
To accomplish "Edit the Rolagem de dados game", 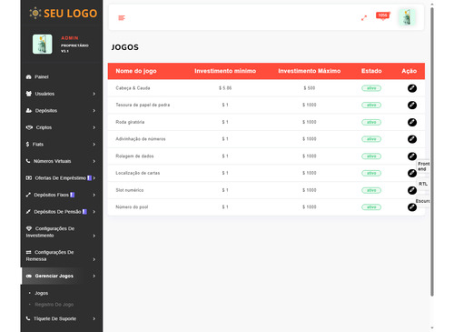I will point(412,156).
